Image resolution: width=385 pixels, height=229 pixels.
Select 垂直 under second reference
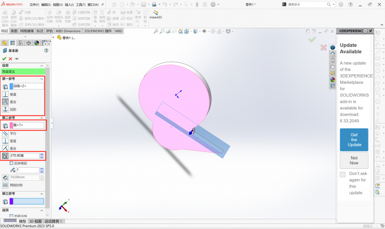(x=6, y=141)
